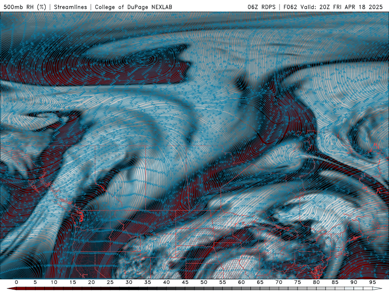389x291 pixels.
Task: Click the "55" label on the color scale
Action: tap(223, 282)
